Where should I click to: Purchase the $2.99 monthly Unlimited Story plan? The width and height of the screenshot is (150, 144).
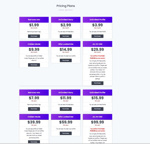tap(66, 36)
